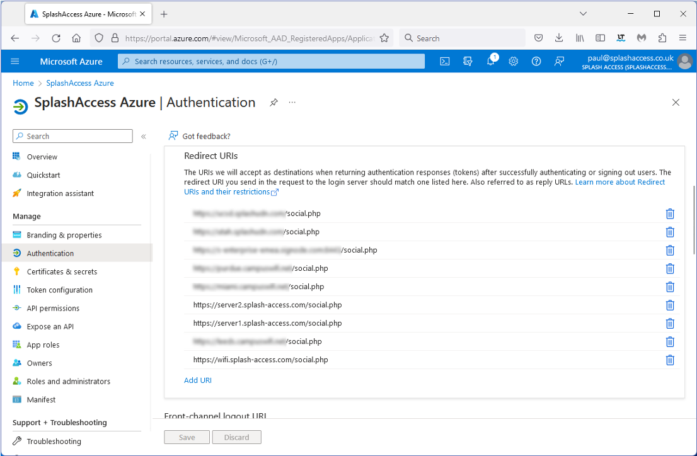
Task: Open Owners in the sidebar
Action: point(39,363)
